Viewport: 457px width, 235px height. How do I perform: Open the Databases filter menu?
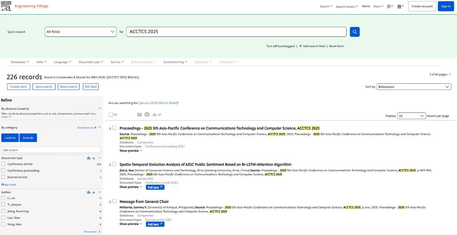tap(20, 62)
